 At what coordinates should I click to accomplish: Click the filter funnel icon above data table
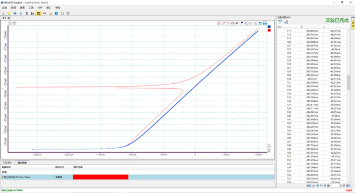(x=280, y=22)
